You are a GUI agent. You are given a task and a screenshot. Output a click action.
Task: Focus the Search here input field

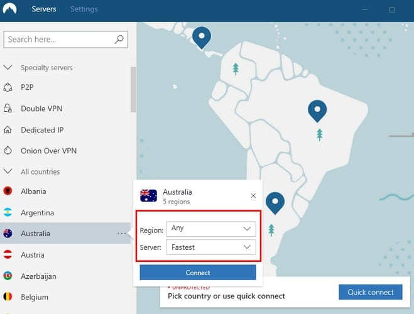66,40
